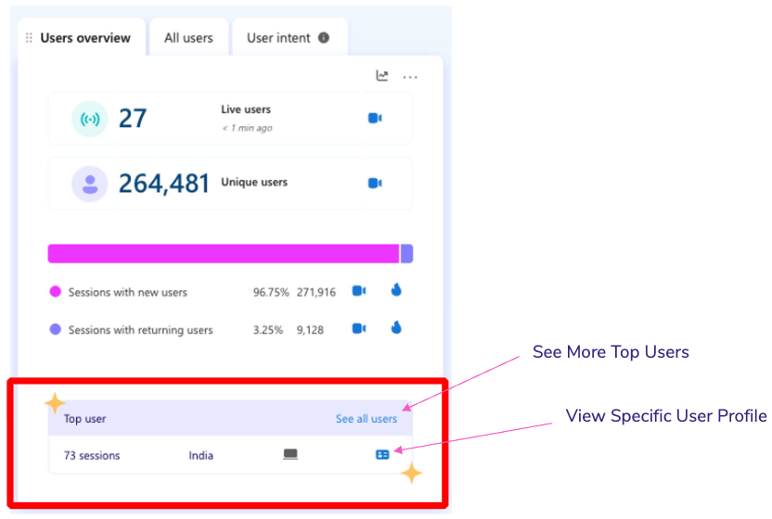The width and height of the screenshot is (772, 519).
Task: Open recordings for Unique users
Action: coord(375,184)
